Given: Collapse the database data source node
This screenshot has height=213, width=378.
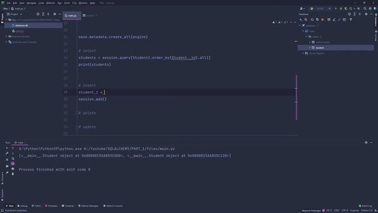Looking at the screenshot, I should (x=300, y=25).
